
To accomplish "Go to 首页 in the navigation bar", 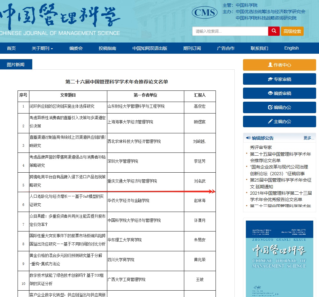I will [11, 48].
